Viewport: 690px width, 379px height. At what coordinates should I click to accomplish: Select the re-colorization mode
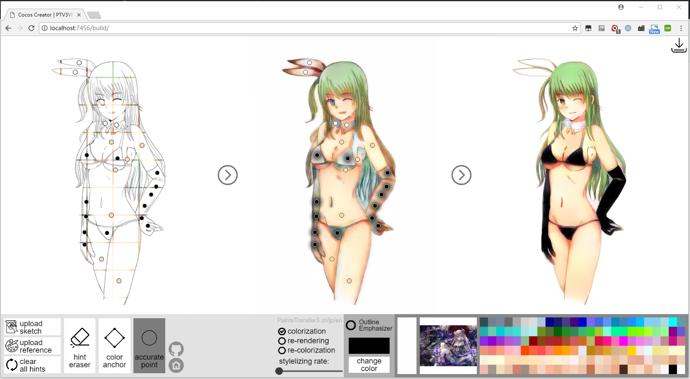pos(307,350)
